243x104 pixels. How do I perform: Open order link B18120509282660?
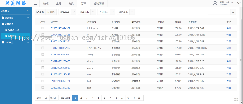pos(60,55)
